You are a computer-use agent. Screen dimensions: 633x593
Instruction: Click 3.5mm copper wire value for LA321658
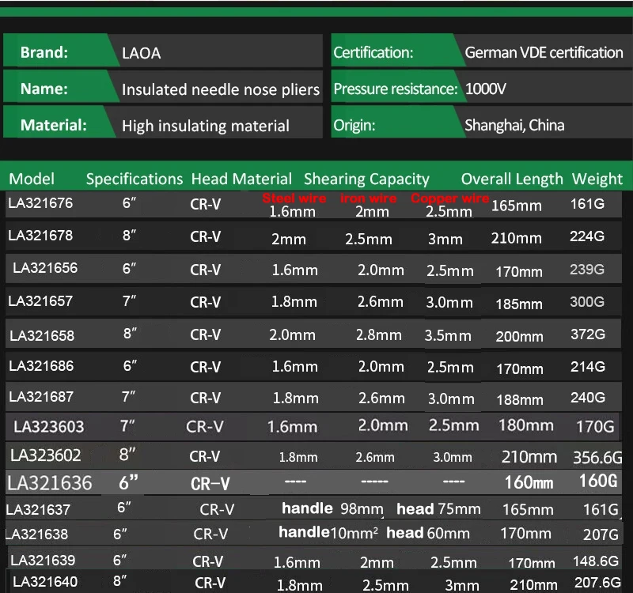click(448, 335)
